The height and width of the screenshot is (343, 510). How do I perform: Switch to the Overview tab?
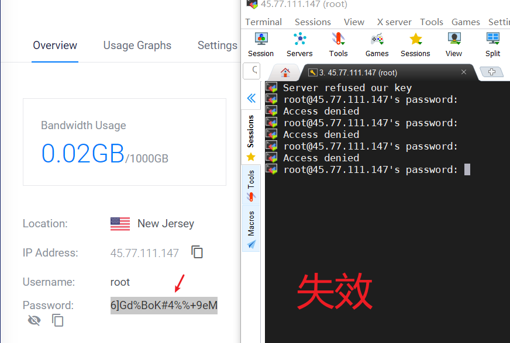tap(55, 46)
